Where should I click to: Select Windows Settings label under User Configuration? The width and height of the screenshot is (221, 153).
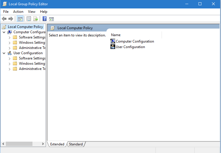(x=32, y=63)
